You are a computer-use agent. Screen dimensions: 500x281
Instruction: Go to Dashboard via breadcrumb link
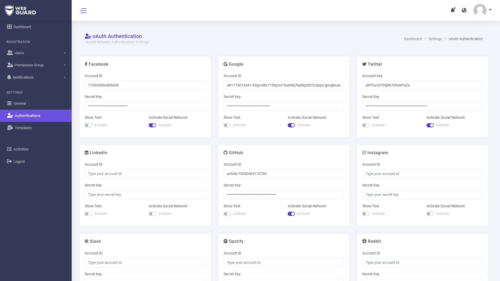[x=413, y=39]
